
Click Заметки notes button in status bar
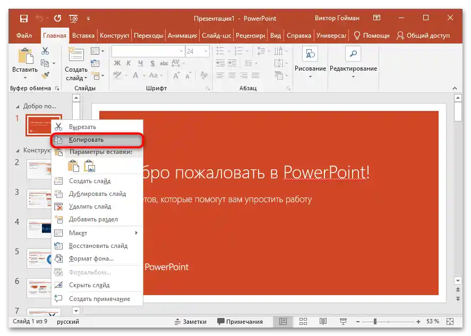pos(191,322)
